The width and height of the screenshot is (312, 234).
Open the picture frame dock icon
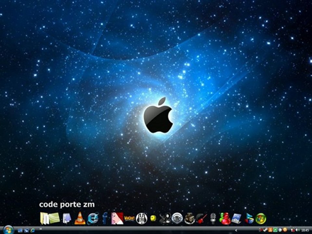click(236, 218)
